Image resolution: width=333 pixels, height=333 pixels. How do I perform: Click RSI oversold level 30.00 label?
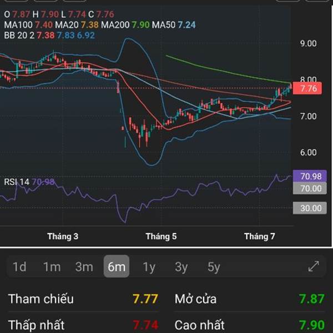310,208
